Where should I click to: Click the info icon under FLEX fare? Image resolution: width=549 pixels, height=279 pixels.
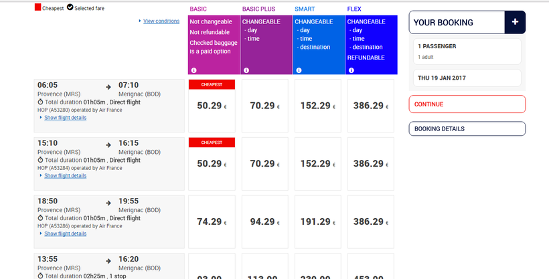(351, 70)
